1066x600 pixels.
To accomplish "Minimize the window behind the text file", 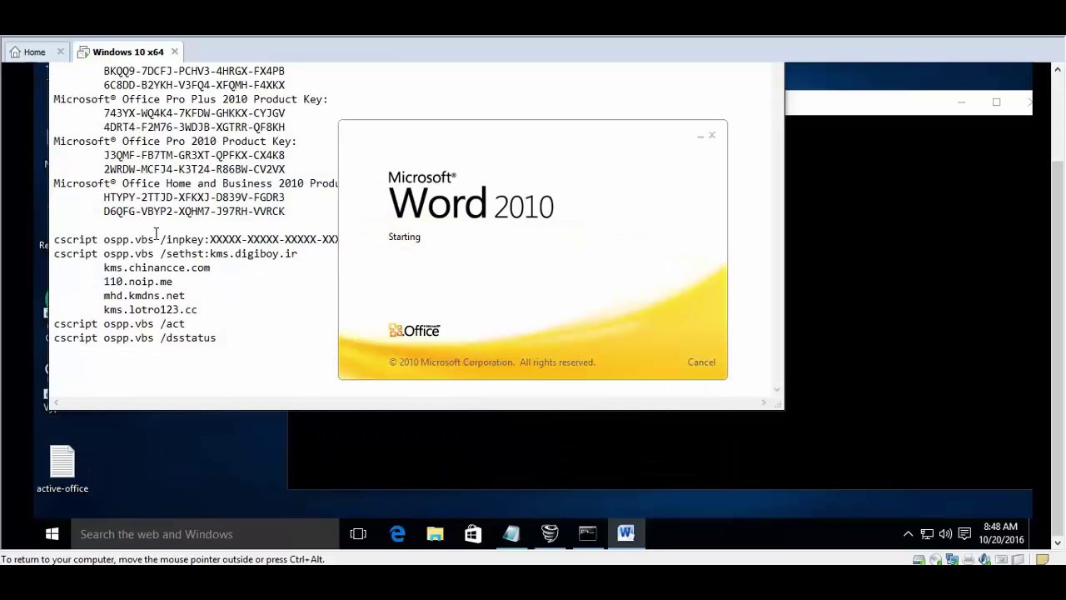I will [x=961, y=102].
